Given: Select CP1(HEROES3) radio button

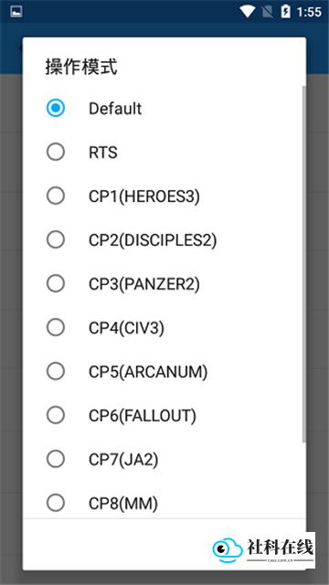Looking at the screenshot, I should point(56,196).
